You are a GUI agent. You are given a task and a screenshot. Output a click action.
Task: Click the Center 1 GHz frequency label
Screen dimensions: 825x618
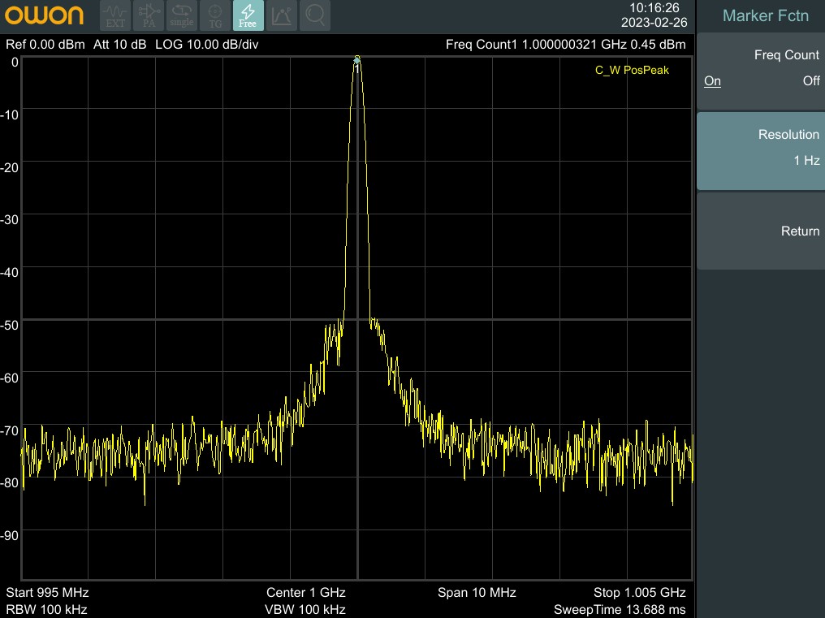point(305,593)
